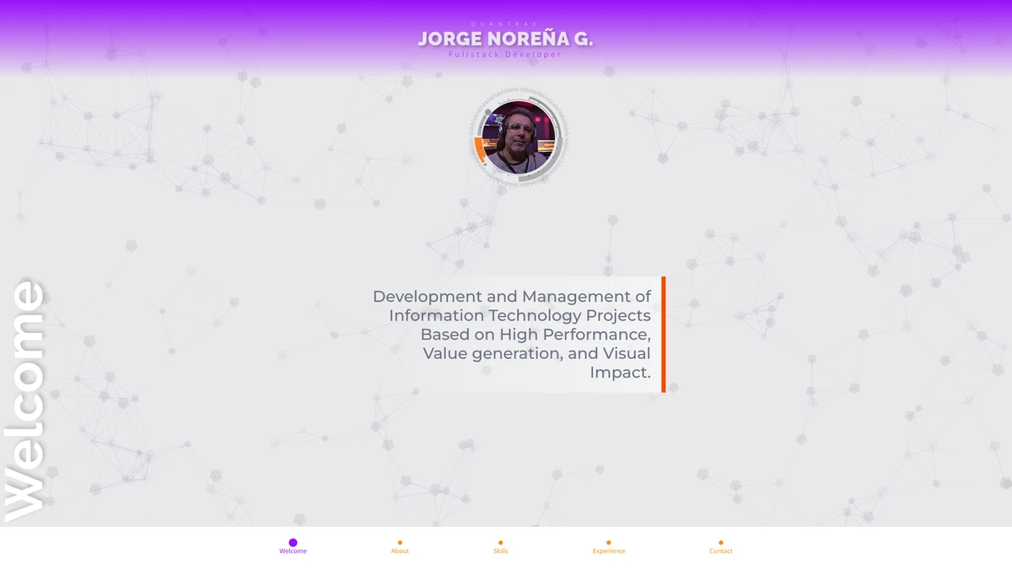Navigate to Experience text link
This screenshot has height=569, width=1012.
[x=608, y=551]
